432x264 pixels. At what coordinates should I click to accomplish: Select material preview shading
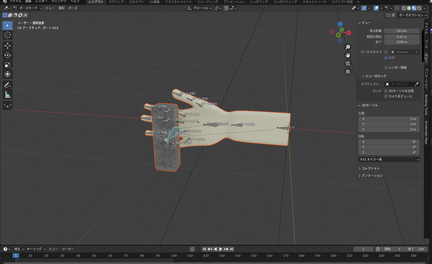[x=414, y=8]
